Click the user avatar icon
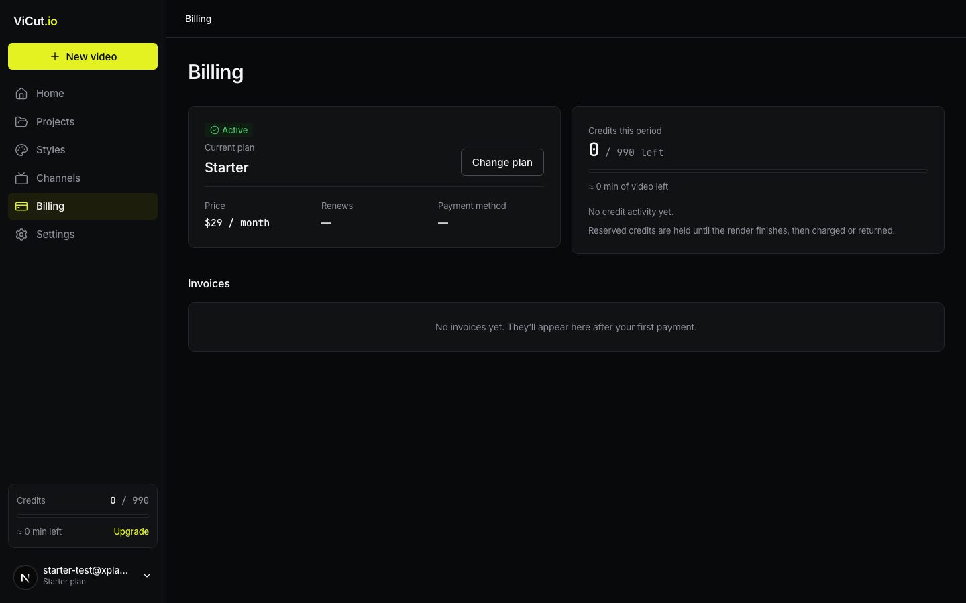This screenshot has width=966, height=603. (25, 577)
